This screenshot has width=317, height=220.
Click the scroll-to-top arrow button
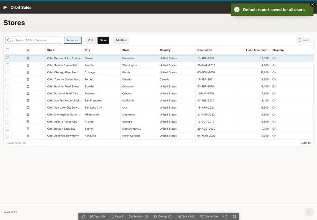coord(309,212)
